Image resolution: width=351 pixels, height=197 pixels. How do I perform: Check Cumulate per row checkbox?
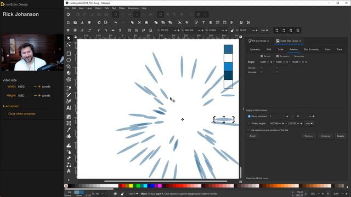[x=261, y=72]
